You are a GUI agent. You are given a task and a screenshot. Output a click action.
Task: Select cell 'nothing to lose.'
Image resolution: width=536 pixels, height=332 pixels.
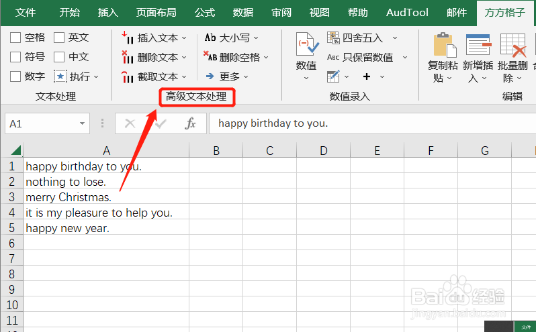pos(106,182)
